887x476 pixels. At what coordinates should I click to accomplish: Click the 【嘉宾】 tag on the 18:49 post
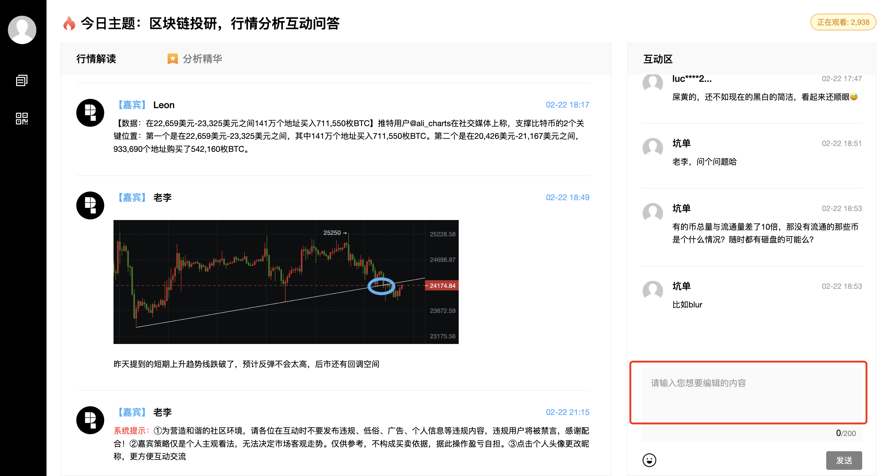click(x=132, y=198)
